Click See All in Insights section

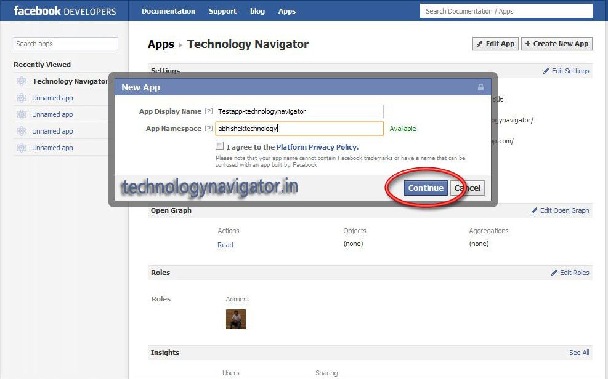(x=579, y=353)
